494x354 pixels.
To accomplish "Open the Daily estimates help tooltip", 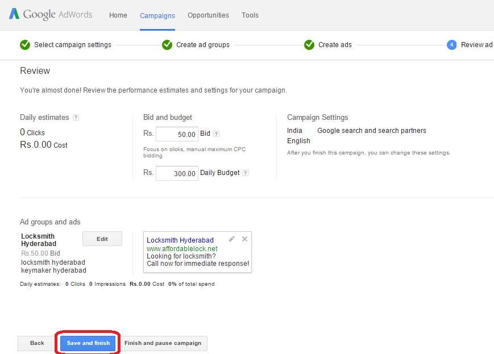I will tap(75, 117).
